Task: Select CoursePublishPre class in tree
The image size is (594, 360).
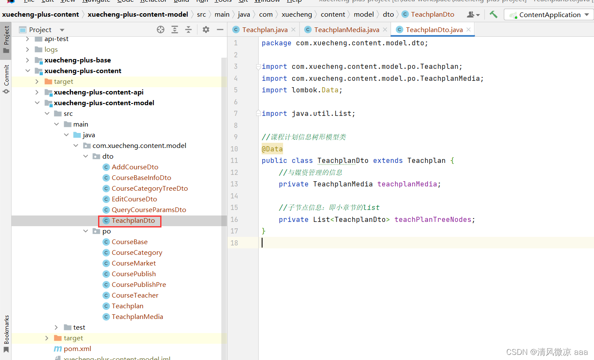Action: coord(139,284)
